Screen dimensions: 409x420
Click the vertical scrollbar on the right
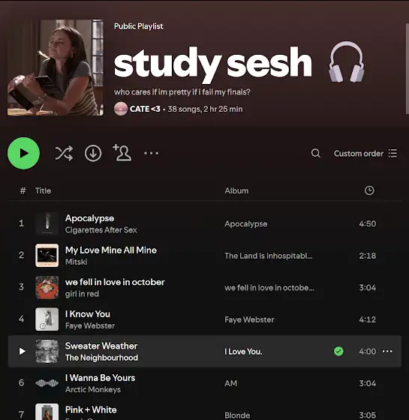(407, 69)
